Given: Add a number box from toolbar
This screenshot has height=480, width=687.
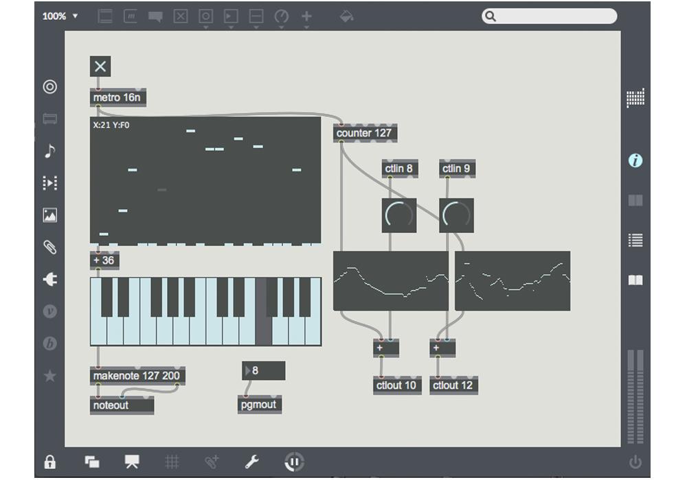Looking at the screenshot, I should coord(231,16).
